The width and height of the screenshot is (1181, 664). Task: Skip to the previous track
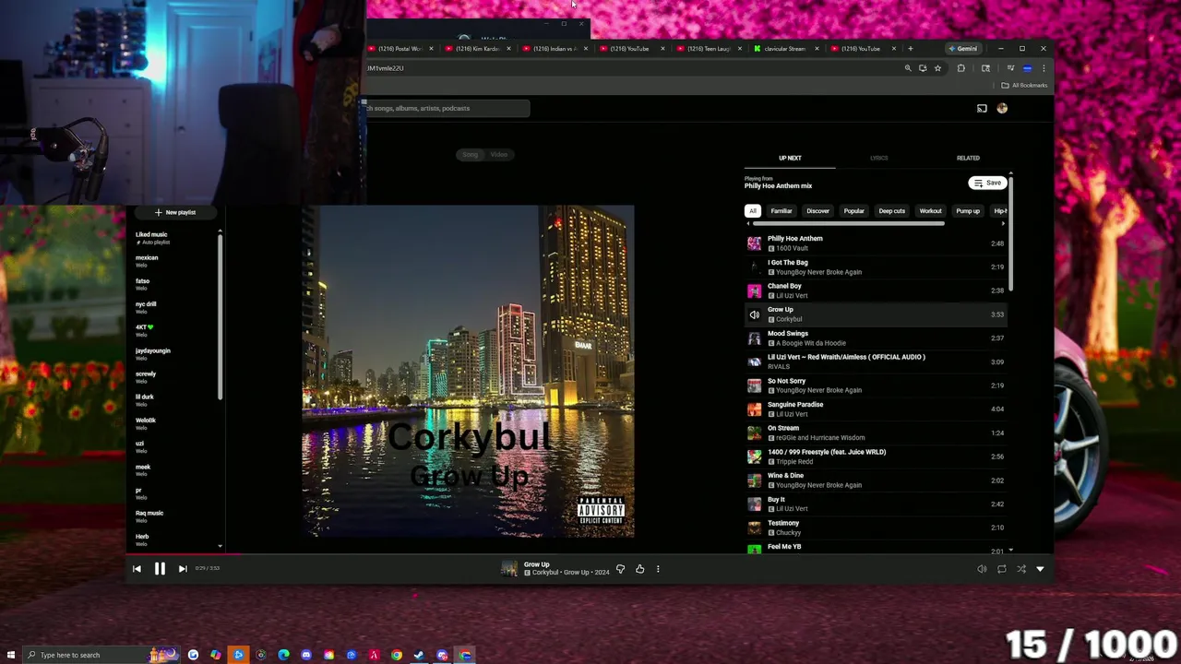[137, 569]
